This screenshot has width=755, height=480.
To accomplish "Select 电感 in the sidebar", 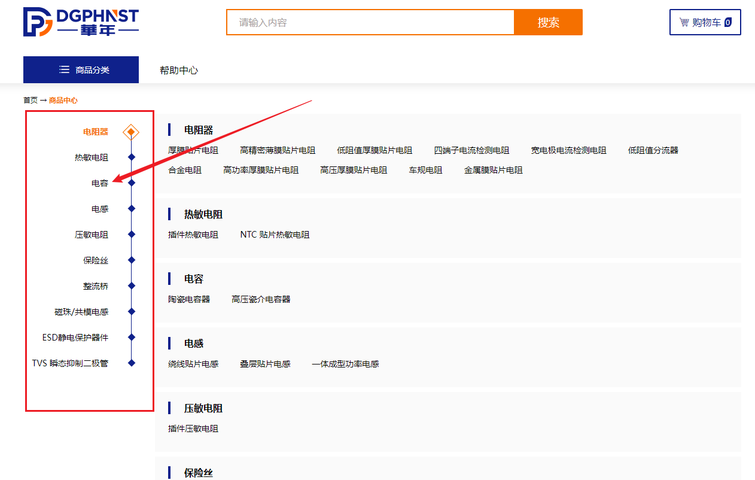I will click(x=100, y=209).
